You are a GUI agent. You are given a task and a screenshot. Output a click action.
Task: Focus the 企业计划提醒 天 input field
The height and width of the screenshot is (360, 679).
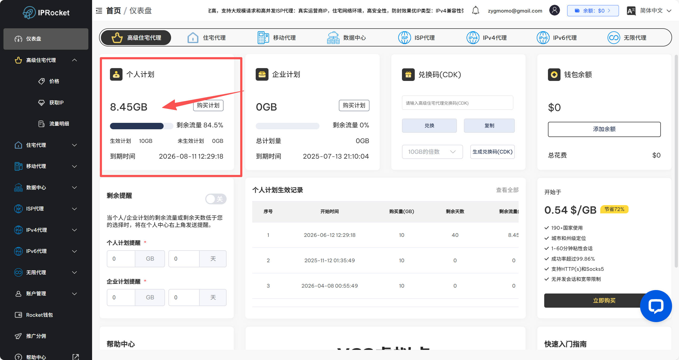[x=184, y=297]
